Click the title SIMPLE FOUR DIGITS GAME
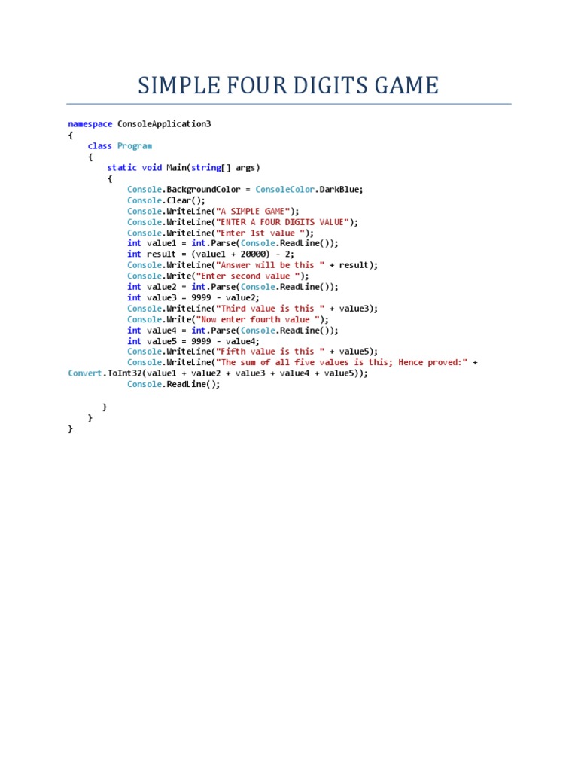 (288, 86)
